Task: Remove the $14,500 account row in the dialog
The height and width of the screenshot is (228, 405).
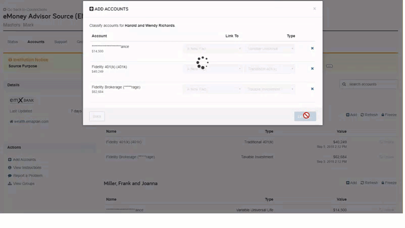Action: coord(312,48)
